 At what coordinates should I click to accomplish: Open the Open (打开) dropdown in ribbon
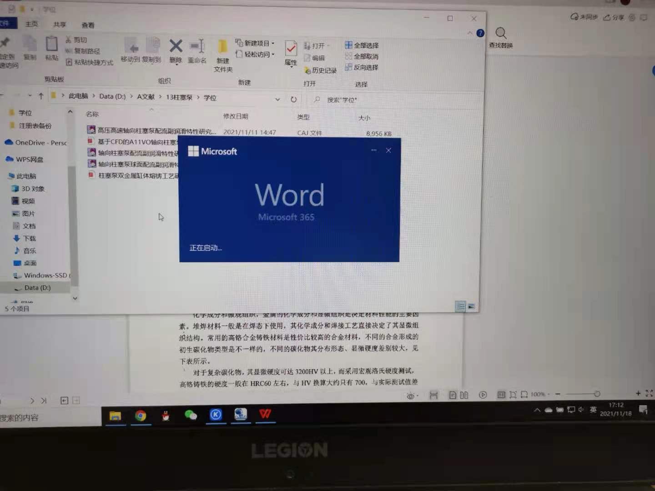(x=317, y=45)
